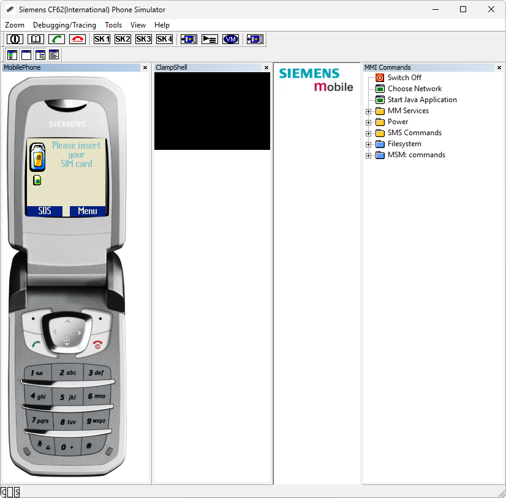This screenshot has width=506, height=498.
Task: Open the Debugging/Tracing menu
Action: 64,25
